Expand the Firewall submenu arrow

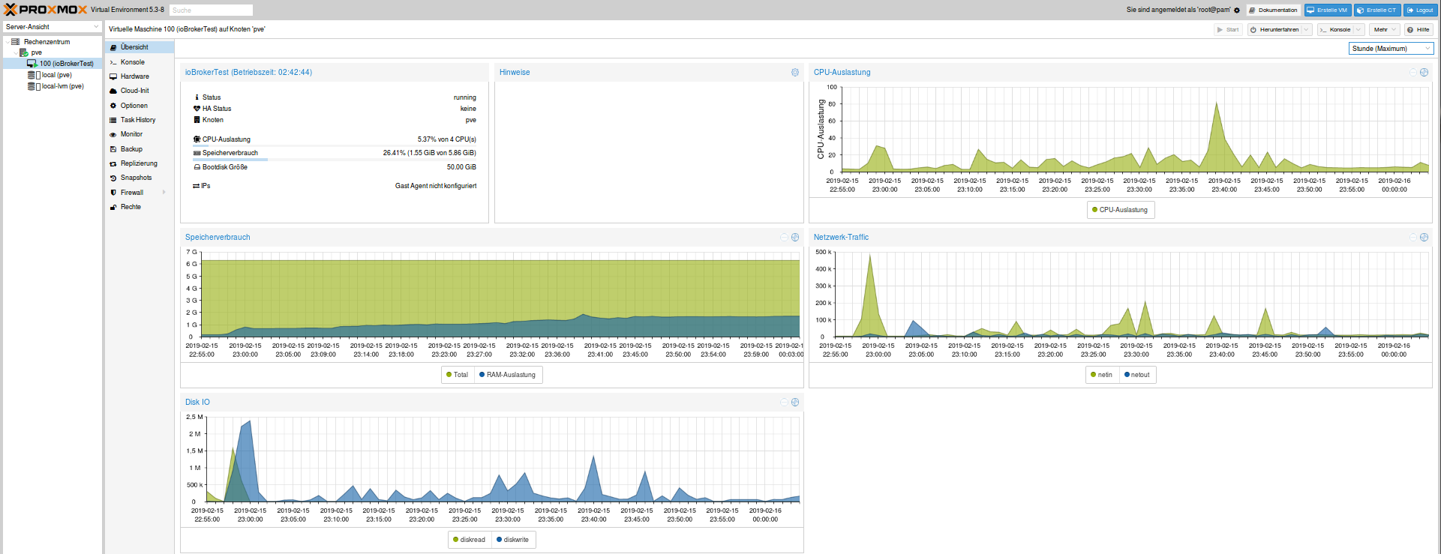[x=164, y=193]
